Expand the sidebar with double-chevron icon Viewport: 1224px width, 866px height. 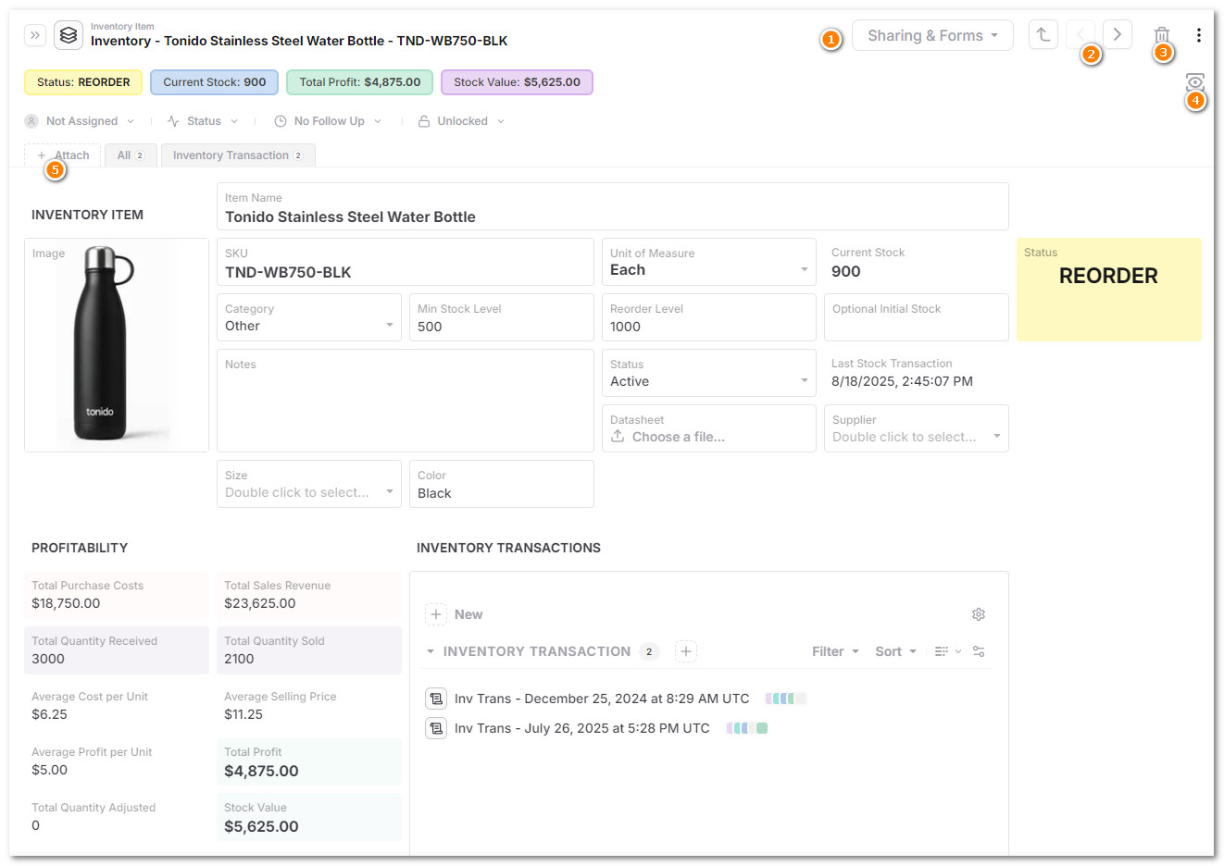coord(34,35)
